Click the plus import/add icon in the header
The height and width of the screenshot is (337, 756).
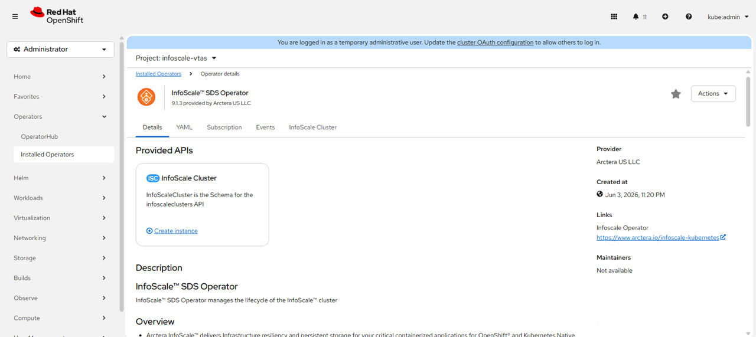tap(665, 17)
